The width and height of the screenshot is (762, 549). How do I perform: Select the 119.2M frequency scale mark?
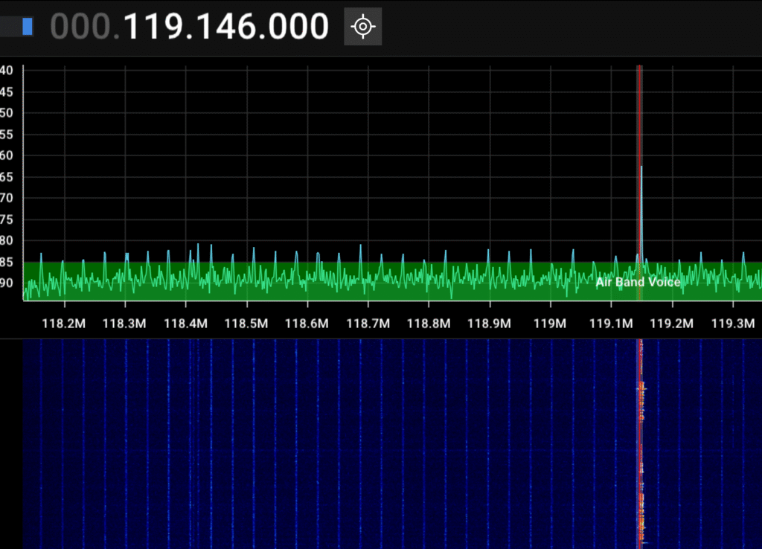click(x=672, y=324)
